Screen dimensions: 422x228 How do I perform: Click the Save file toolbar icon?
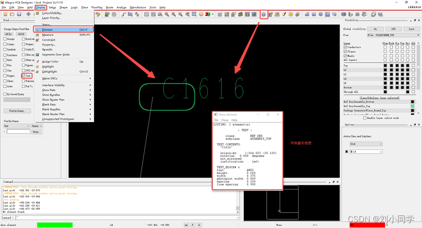tap(19, 15)
